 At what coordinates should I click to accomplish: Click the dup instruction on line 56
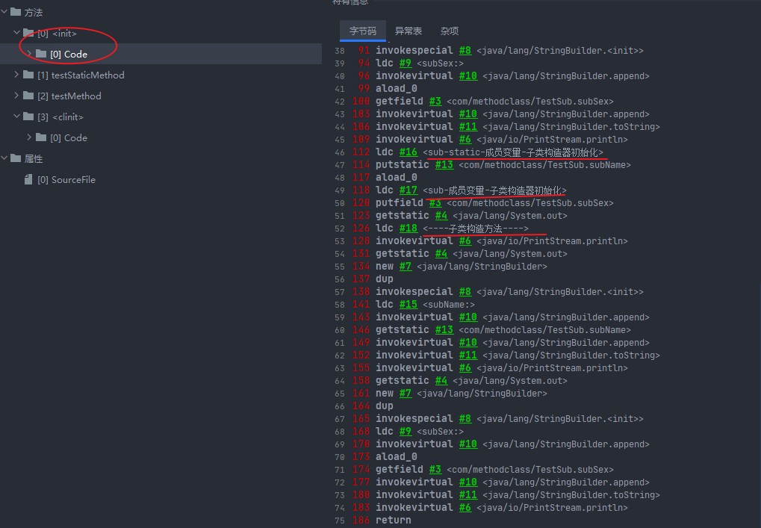click(x=385, y=279)
